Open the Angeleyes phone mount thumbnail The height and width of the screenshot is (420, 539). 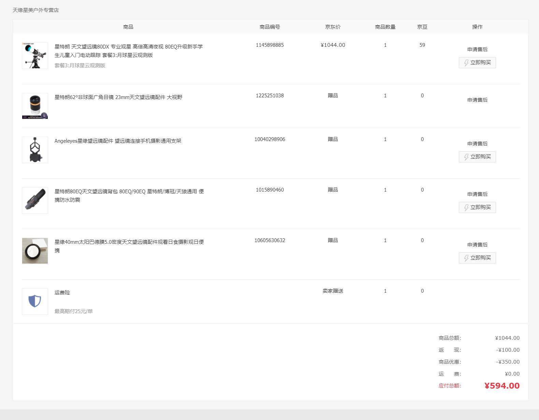tap(35, 150)
